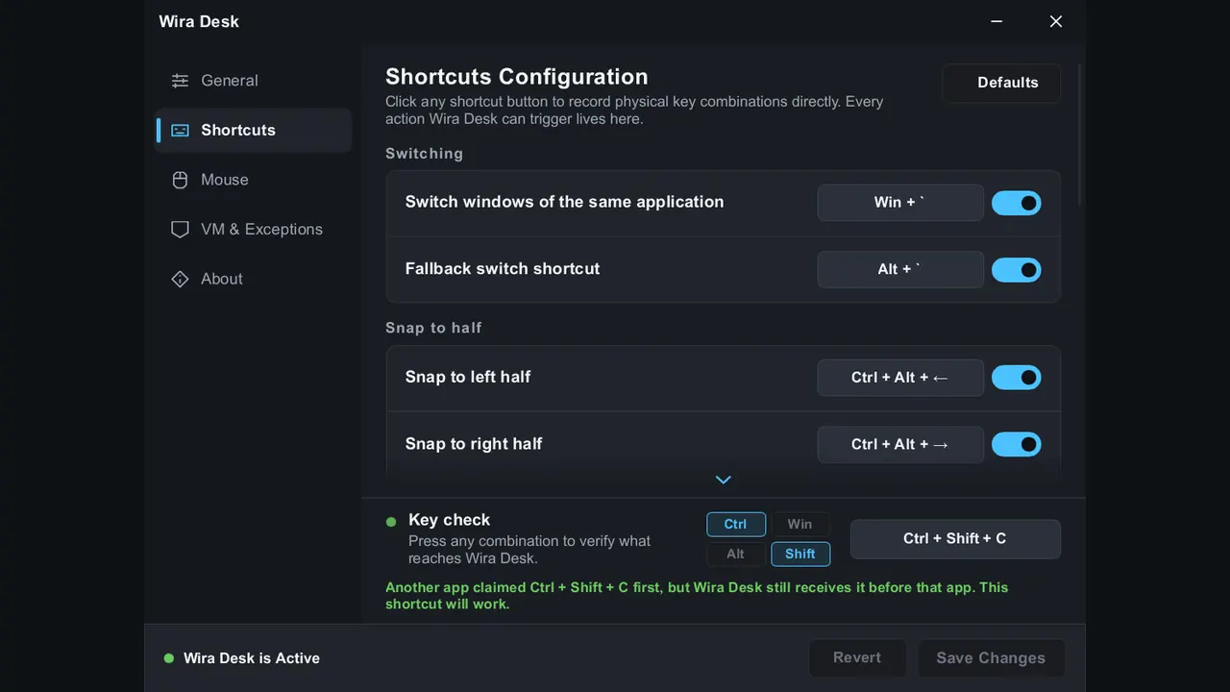Screen dimensions: 1230x692
Task: Change the Ctrl + Alt + → shortcut
Action: (900, 444)
